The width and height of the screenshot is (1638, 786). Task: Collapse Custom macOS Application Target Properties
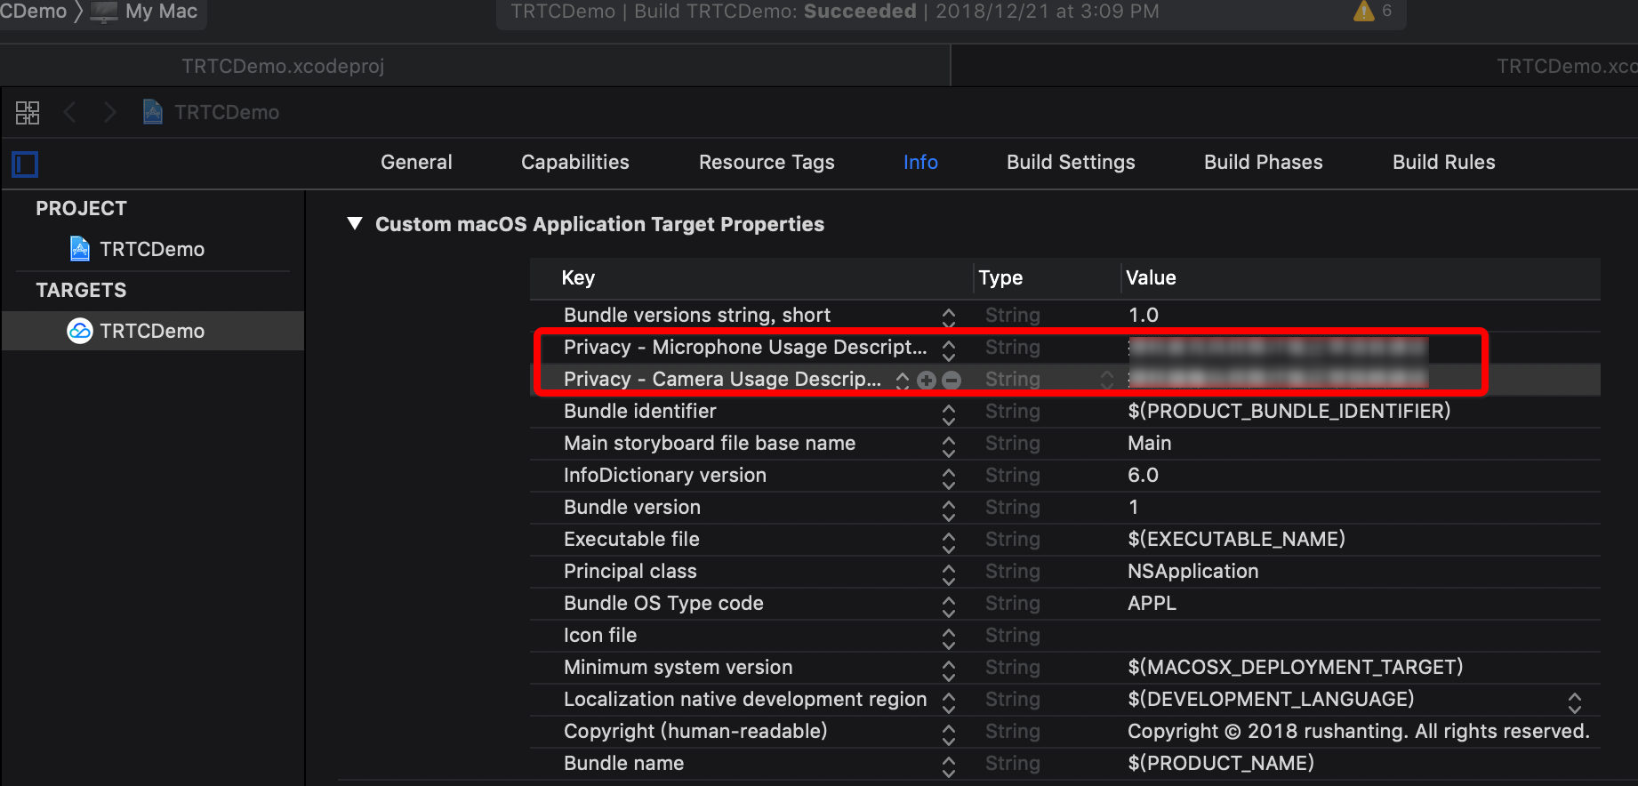355,224
